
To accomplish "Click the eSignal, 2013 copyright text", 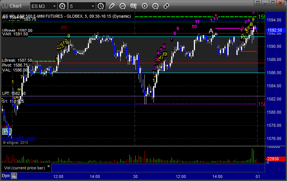I will coord(15,143).
